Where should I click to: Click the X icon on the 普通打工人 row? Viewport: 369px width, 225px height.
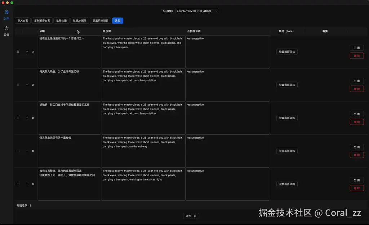[x=33, y=52]
